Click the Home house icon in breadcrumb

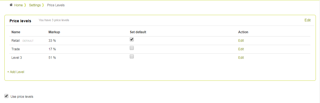click(11, 5)
